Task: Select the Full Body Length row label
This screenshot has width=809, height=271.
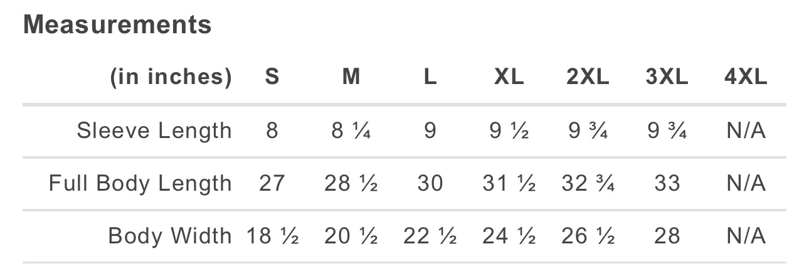Action: [x=140, y=183]
